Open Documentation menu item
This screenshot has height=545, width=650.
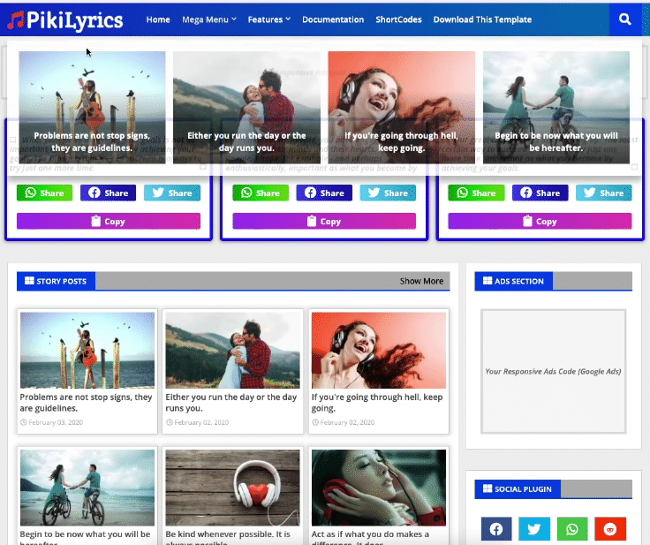tap(333, 19)
